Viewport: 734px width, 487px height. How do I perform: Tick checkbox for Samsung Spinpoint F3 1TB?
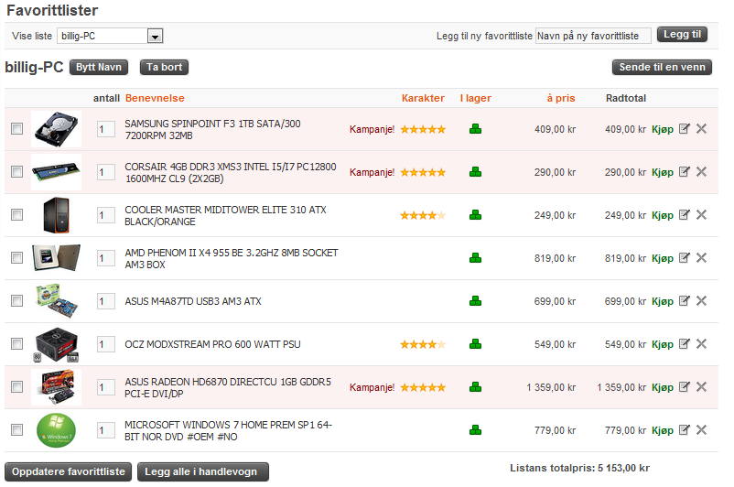pyautogui.click(x=16, y=129)
